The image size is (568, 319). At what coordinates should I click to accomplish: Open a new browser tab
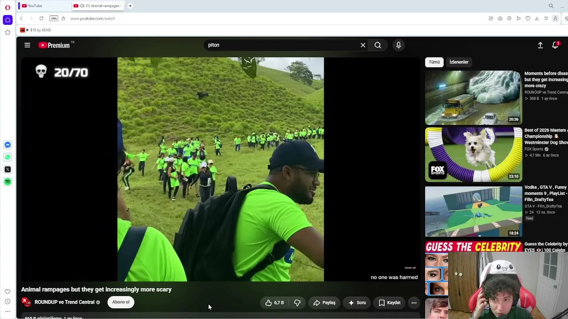pyautogui.click(x=130, y=6)
